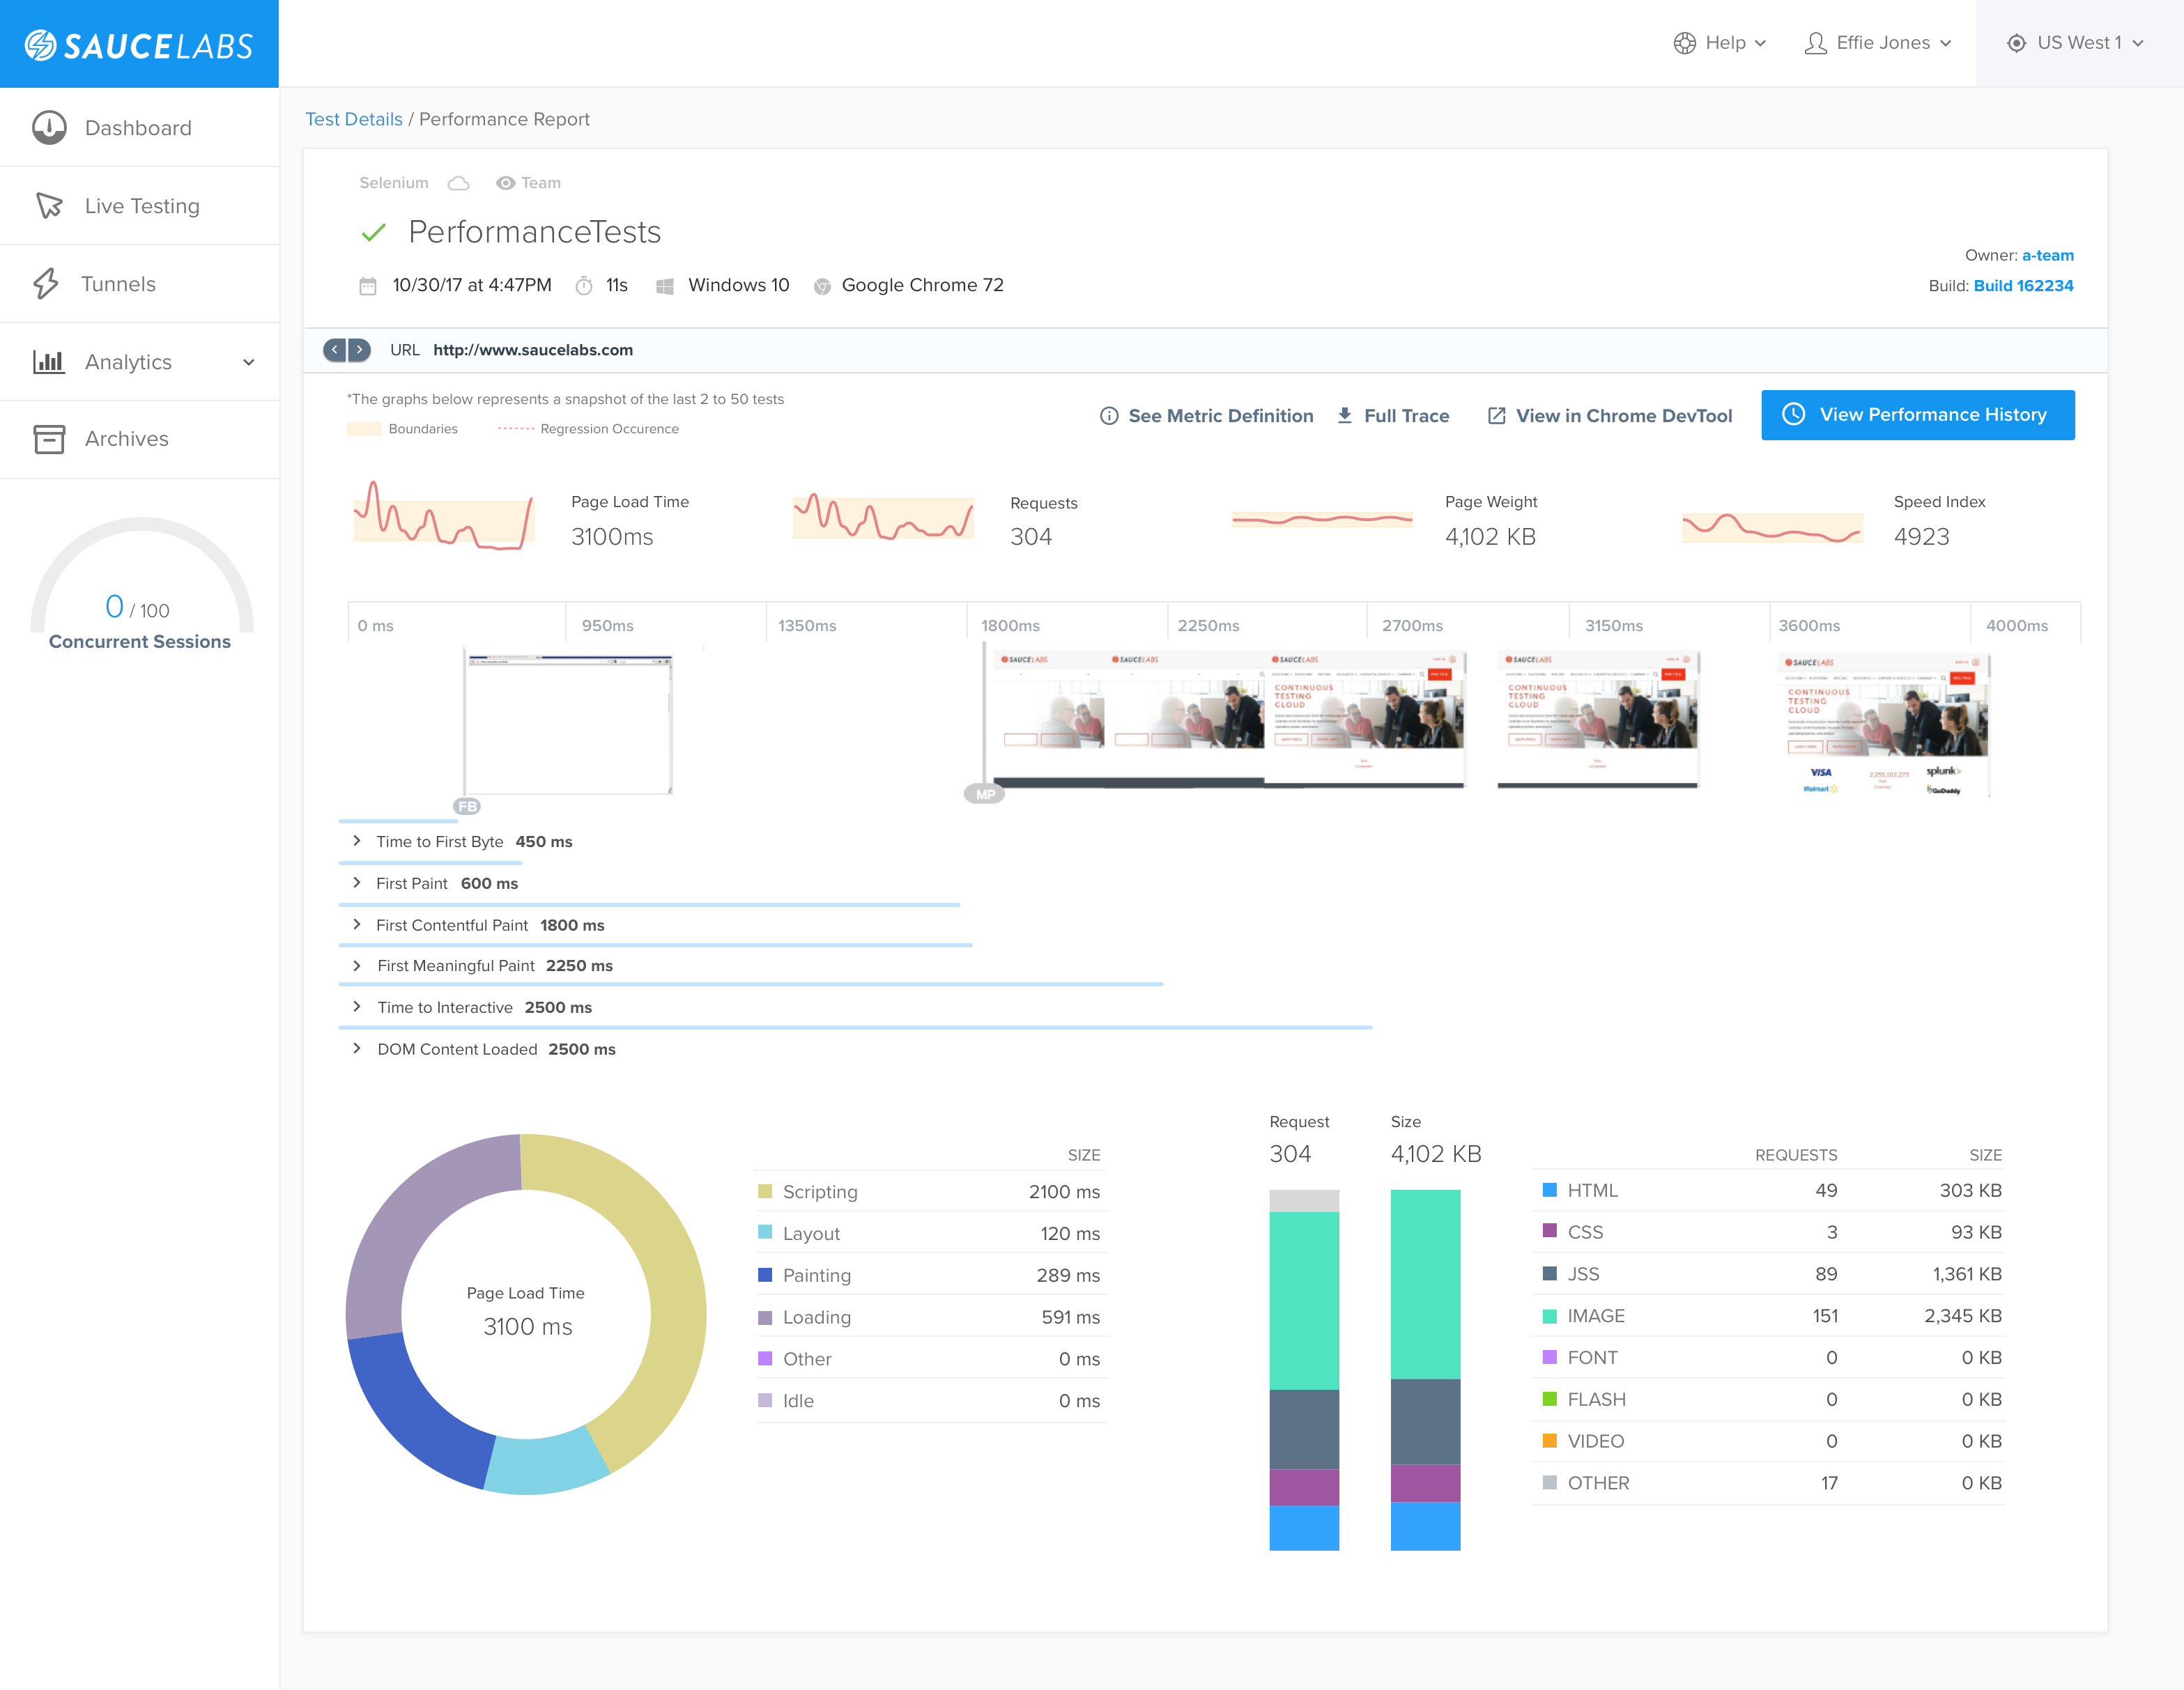Click the next URL arrow button
2184x1690 pixels.
coord(359,350)
